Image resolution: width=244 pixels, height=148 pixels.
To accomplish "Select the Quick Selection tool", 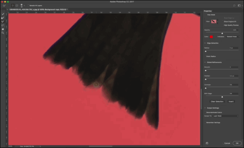I will [3, 14].
